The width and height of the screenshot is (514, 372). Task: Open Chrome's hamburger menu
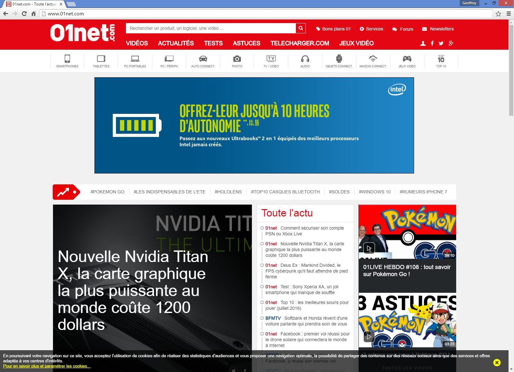click(x=509, y=14)
